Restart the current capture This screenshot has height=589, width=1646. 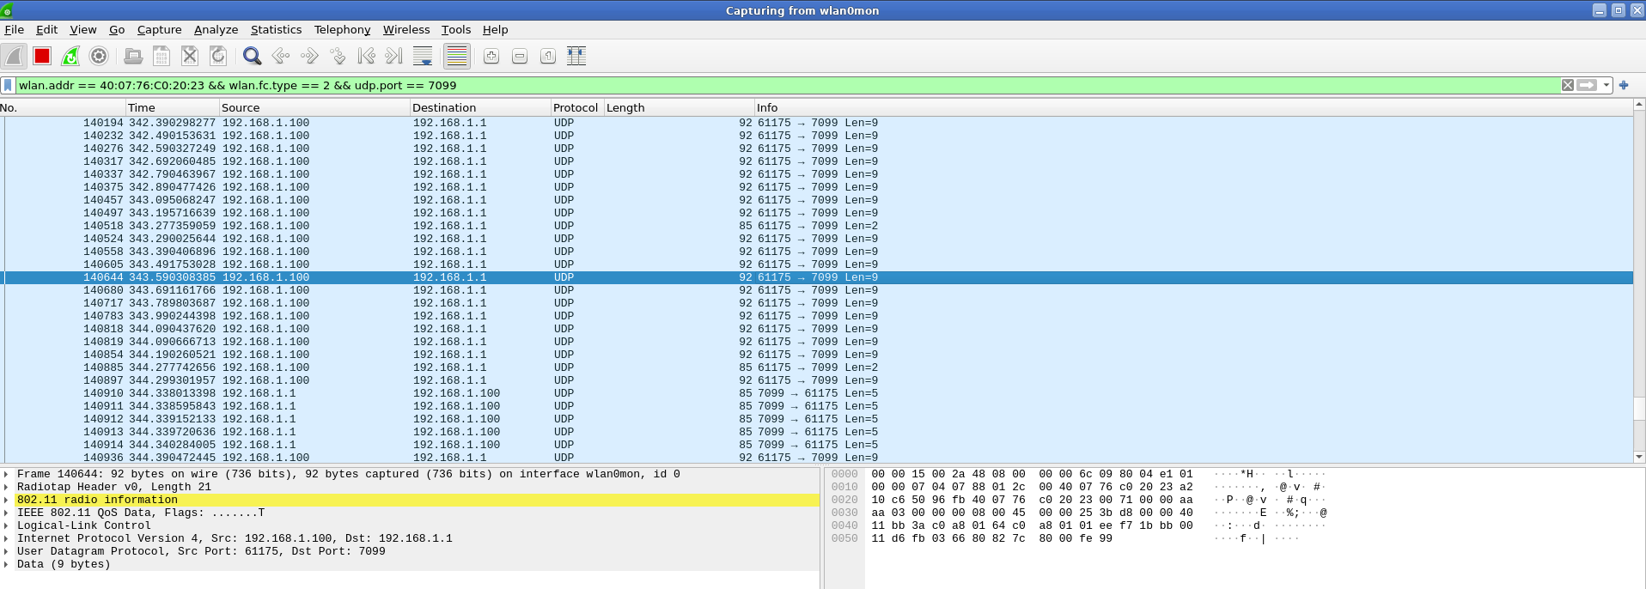click(70, 57)
